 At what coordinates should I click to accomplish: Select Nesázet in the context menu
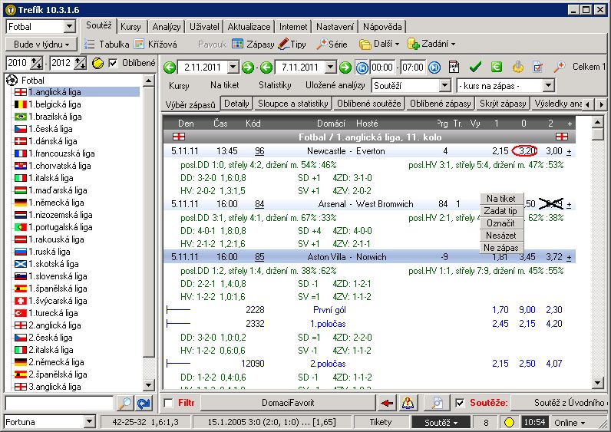pyautogui.click(x=501, y=236)
